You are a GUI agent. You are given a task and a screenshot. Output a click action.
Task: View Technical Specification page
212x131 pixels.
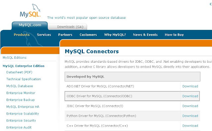24,79
